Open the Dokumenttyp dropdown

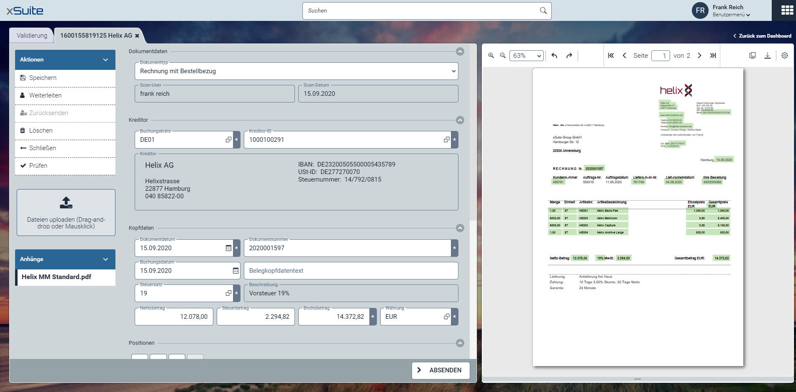297,71
